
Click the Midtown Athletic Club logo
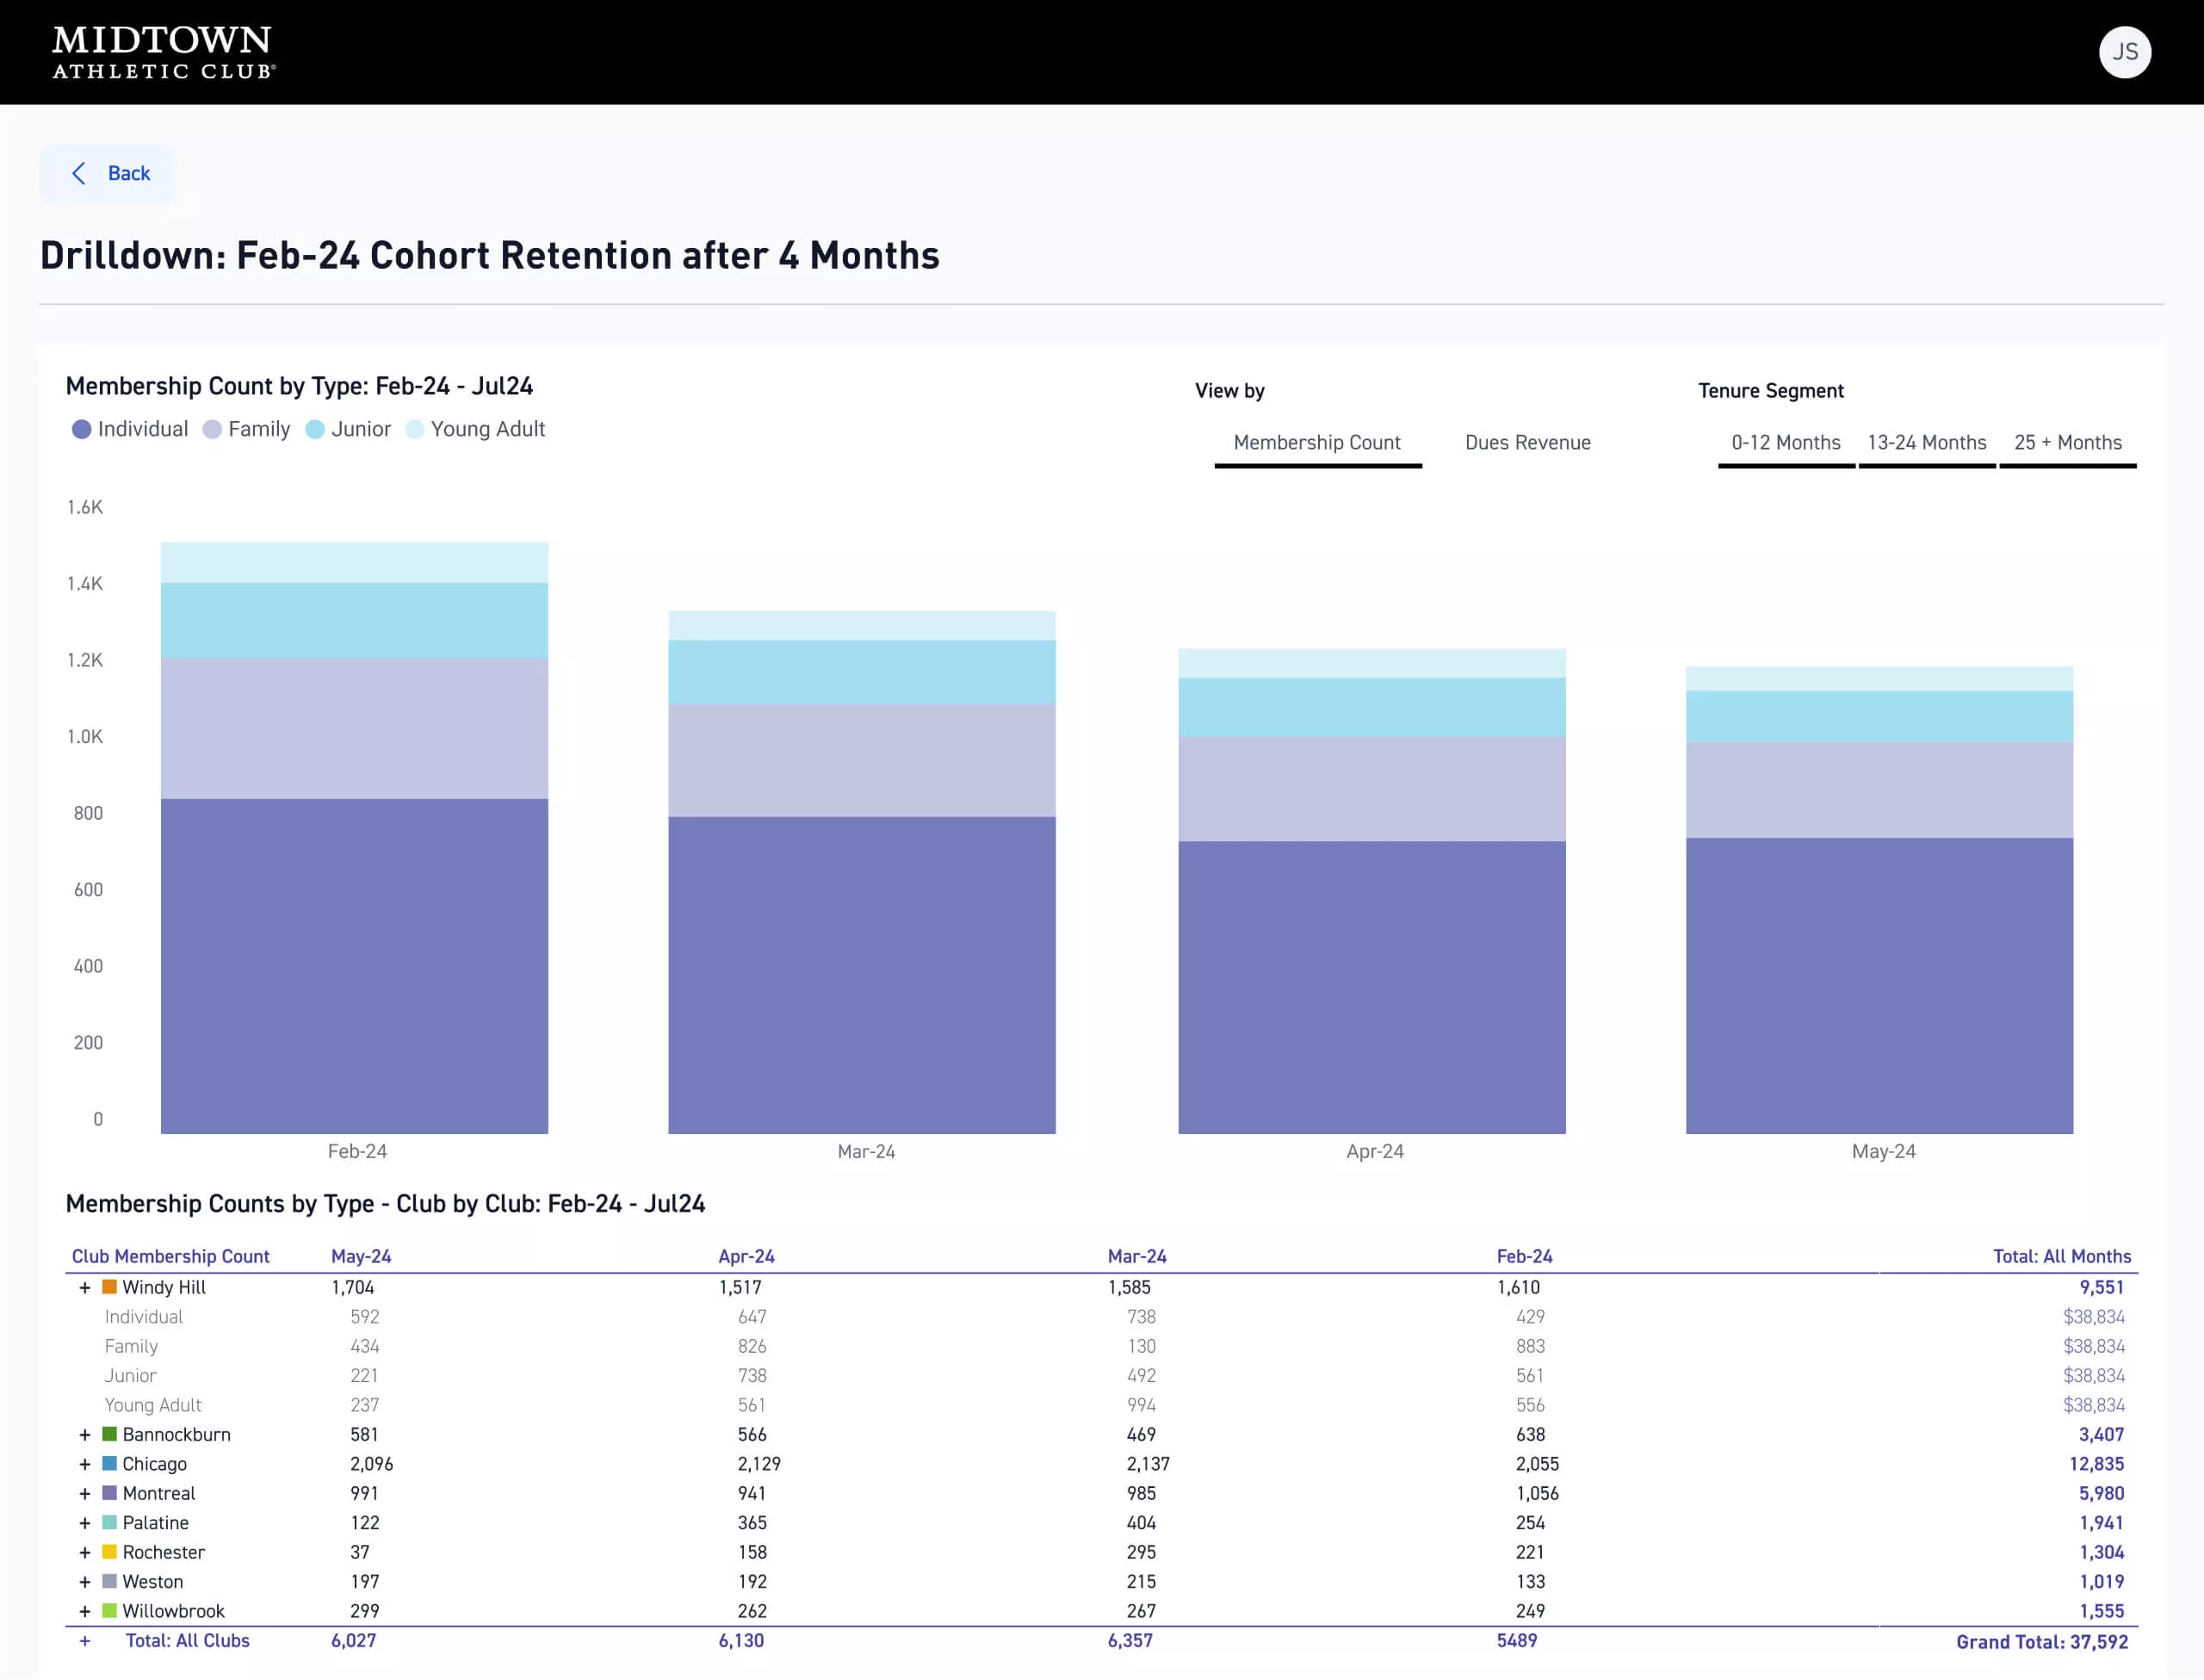tap(163, 52)
